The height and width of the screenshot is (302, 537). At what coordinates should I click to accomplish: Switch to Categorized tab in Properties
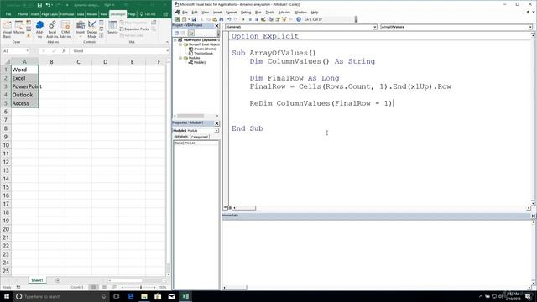tap(200, 137)
